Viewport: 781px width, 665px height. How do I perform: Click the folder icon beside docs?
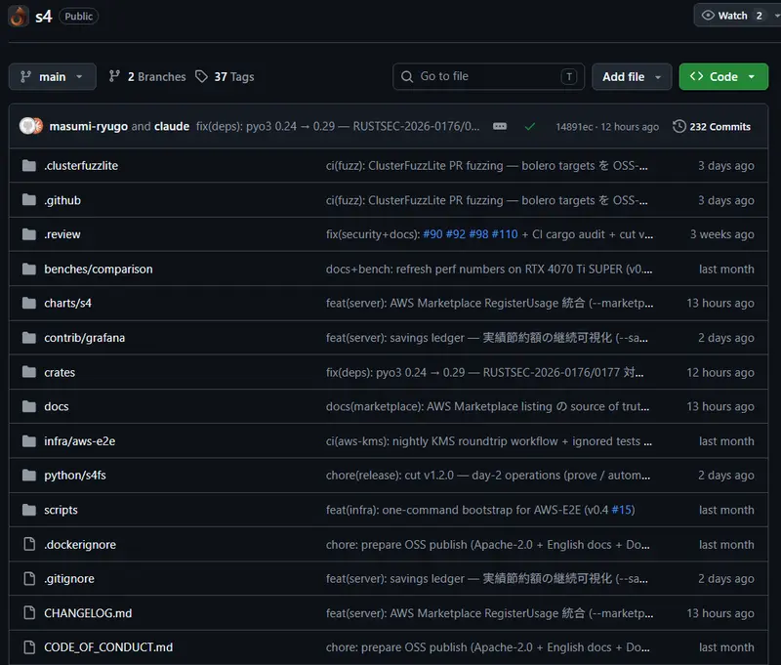29,406
